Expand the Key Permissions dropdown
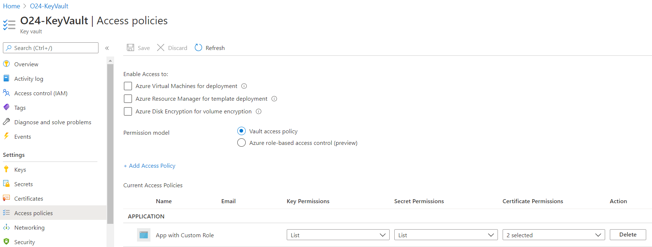The image size is (652, 247). [338, 235]
